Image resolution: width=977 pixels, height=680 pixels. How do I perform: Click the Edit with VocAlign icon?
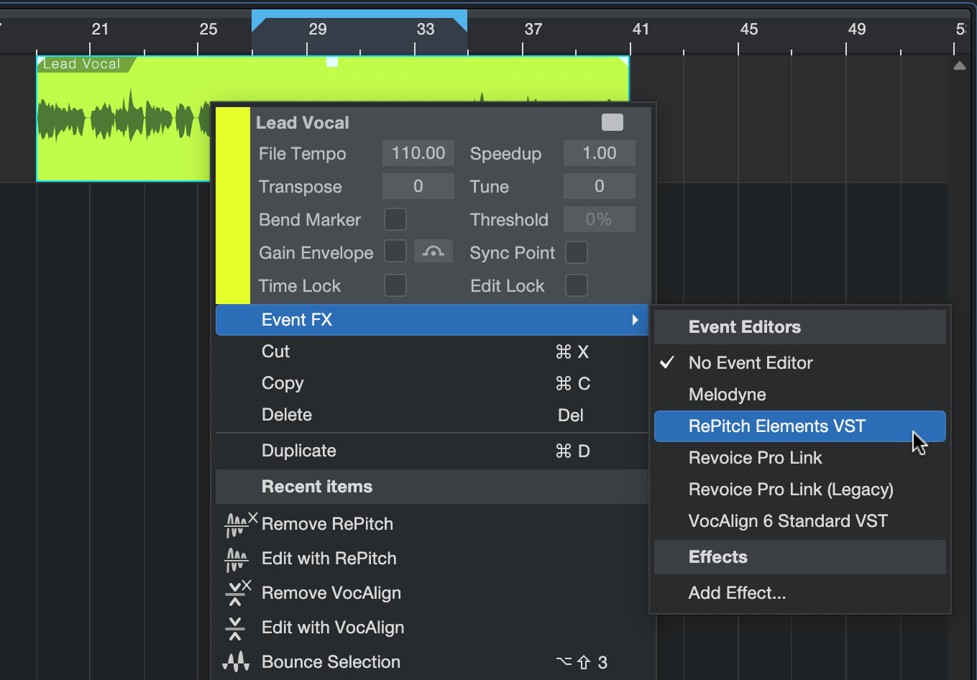coord(235,628)
